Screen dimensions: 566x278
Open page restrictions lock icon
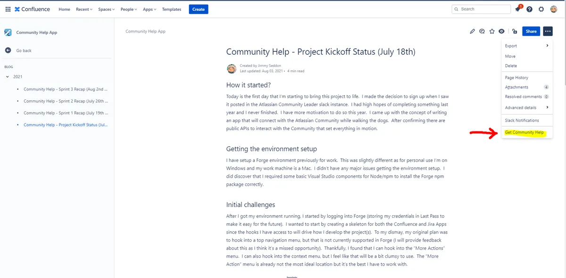[x=514, y=32]
